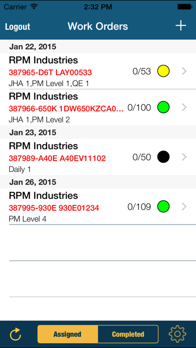The width and height of the screenshot is (196, 348).
Task: Tap the 'Daily 1' subtitle
Action: coord(20,169)
